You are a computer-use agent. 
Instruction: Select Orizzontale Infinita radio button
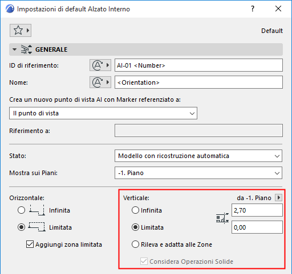(x=21, y=210)
